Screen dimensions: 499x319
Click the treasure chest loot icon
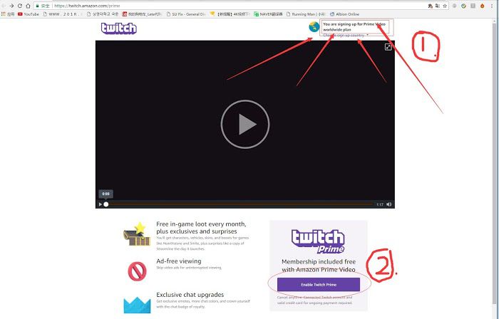coord(137,234)
